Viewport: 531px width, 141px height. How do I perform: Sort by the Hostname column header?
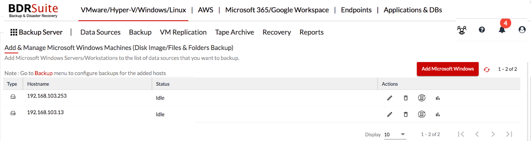click(x=38, y=84)
